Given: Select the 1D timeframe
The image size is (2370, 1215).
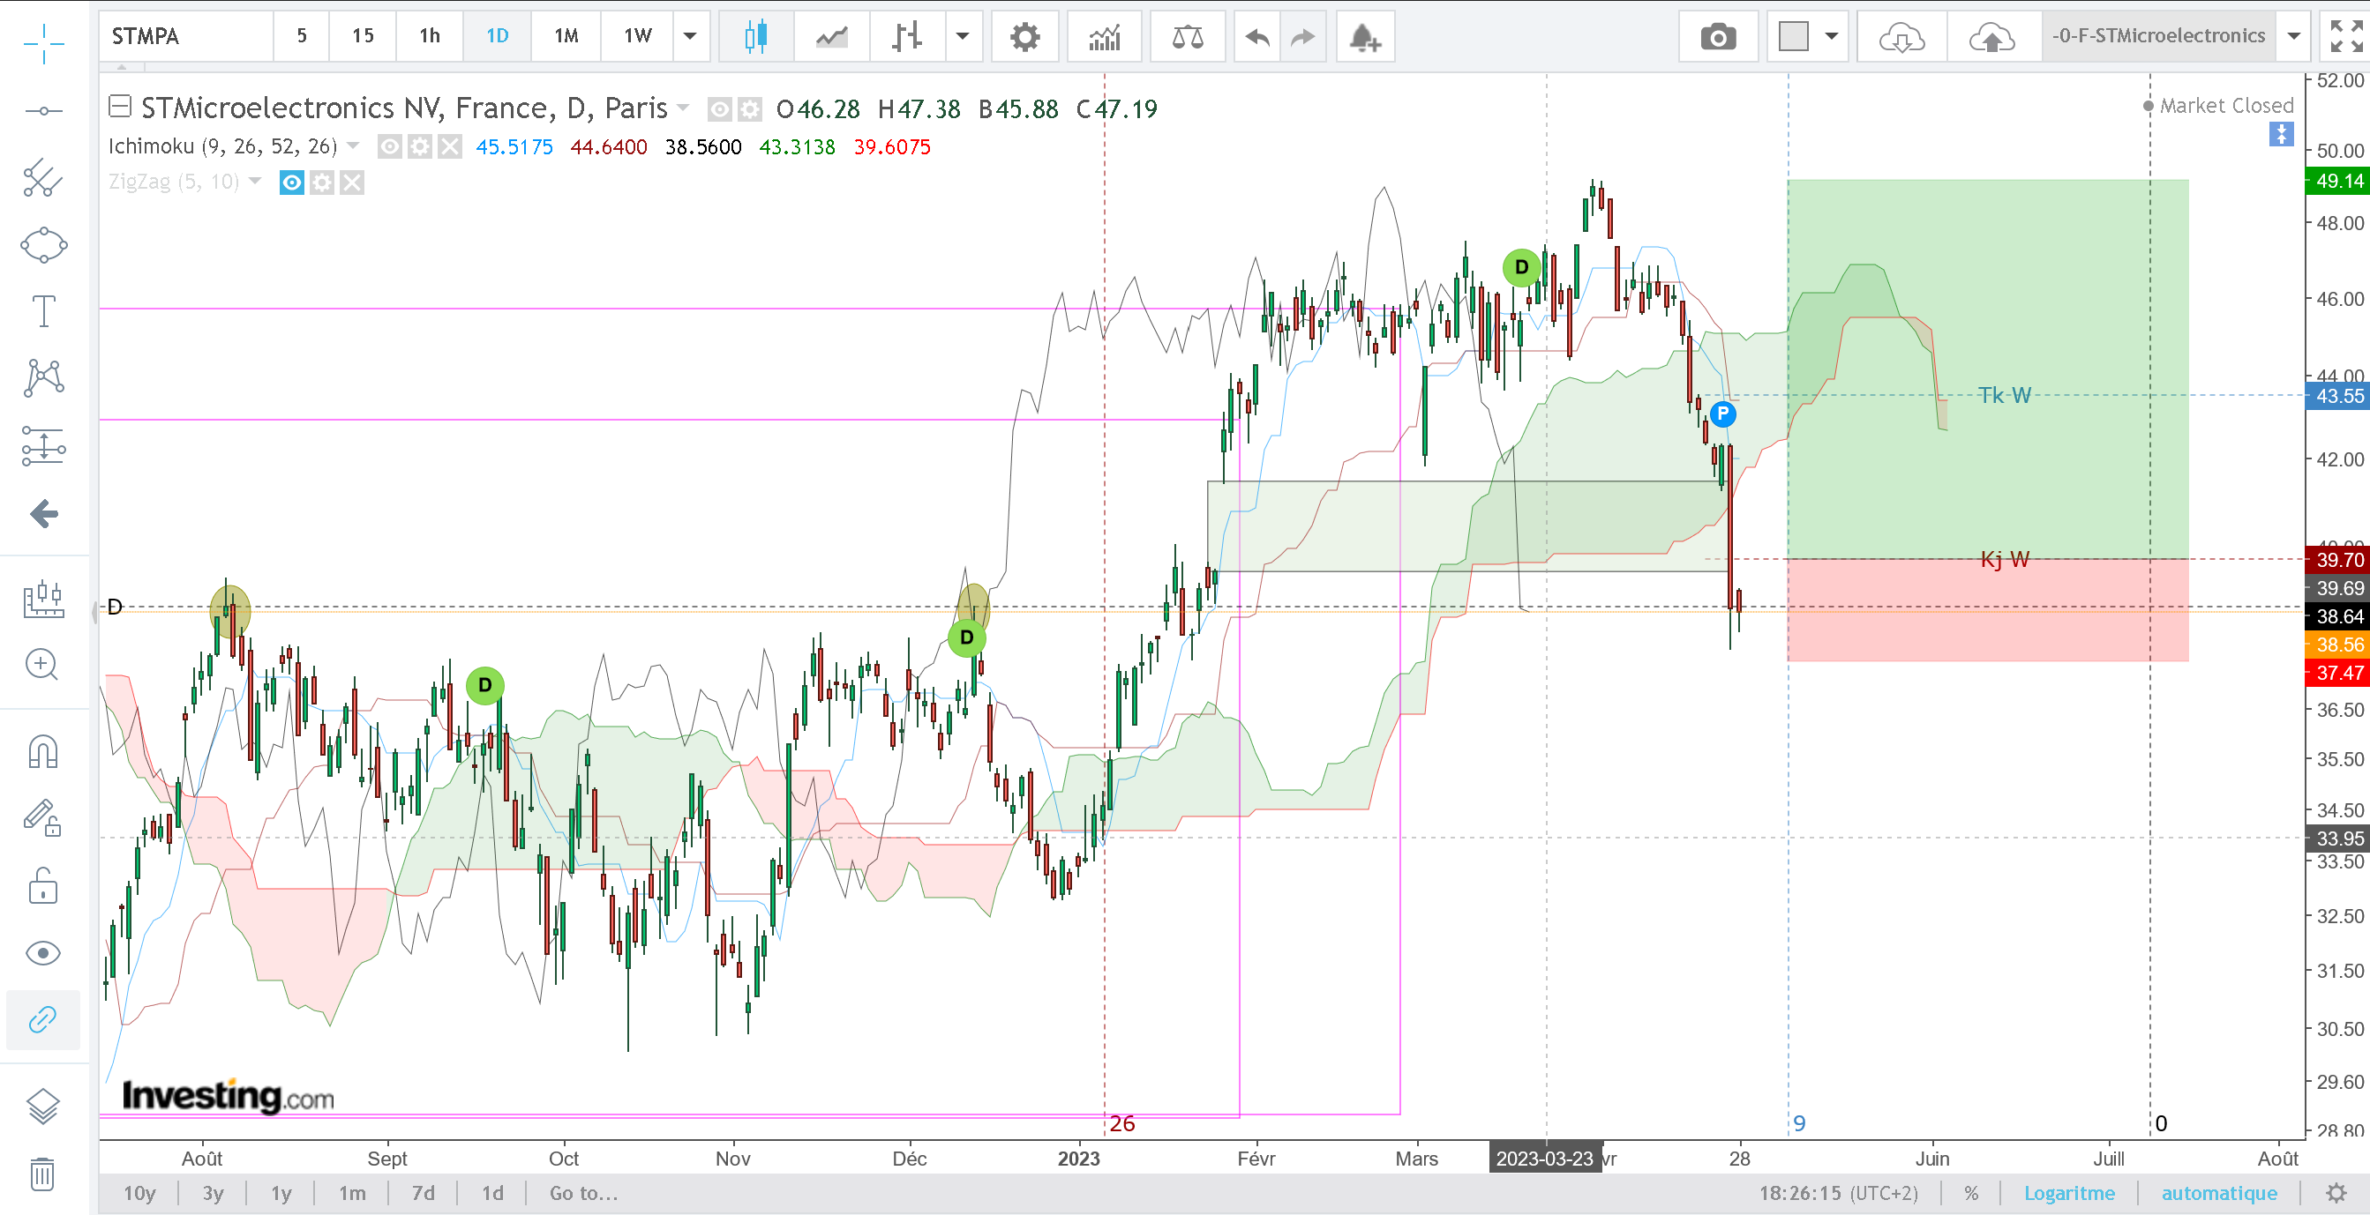Looking at the screenshot, I should click(497, 37).
